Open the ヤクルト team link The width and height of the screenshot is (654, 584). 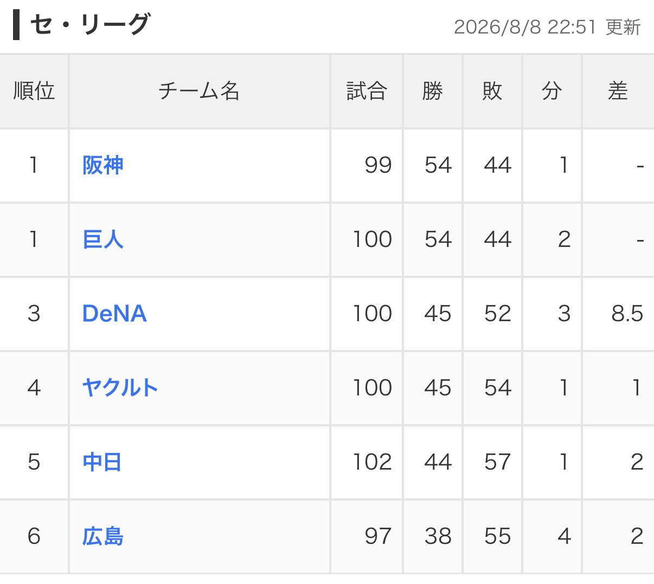[x=120, y=388]
